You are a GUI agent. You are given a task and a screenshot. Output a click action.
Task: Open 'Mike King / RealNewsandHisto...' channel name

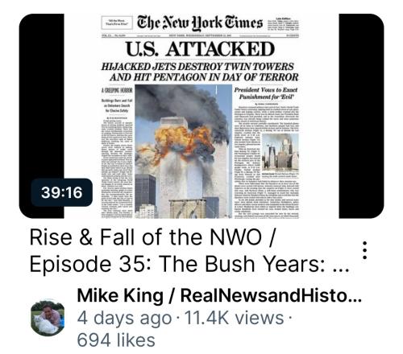point(219,295)
